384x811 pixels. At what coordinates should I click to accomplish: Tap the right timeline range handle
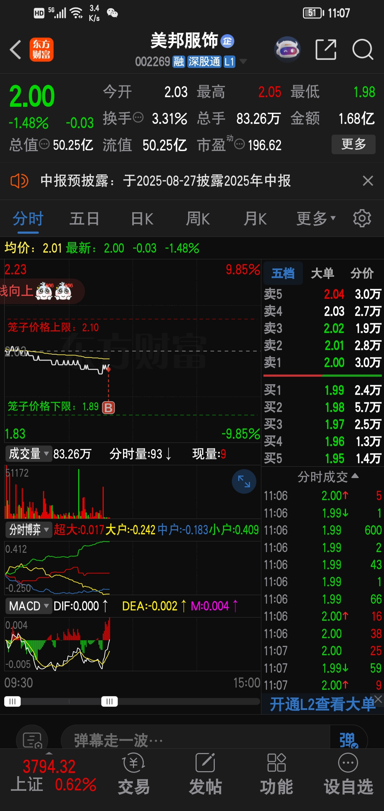point(110,701)
